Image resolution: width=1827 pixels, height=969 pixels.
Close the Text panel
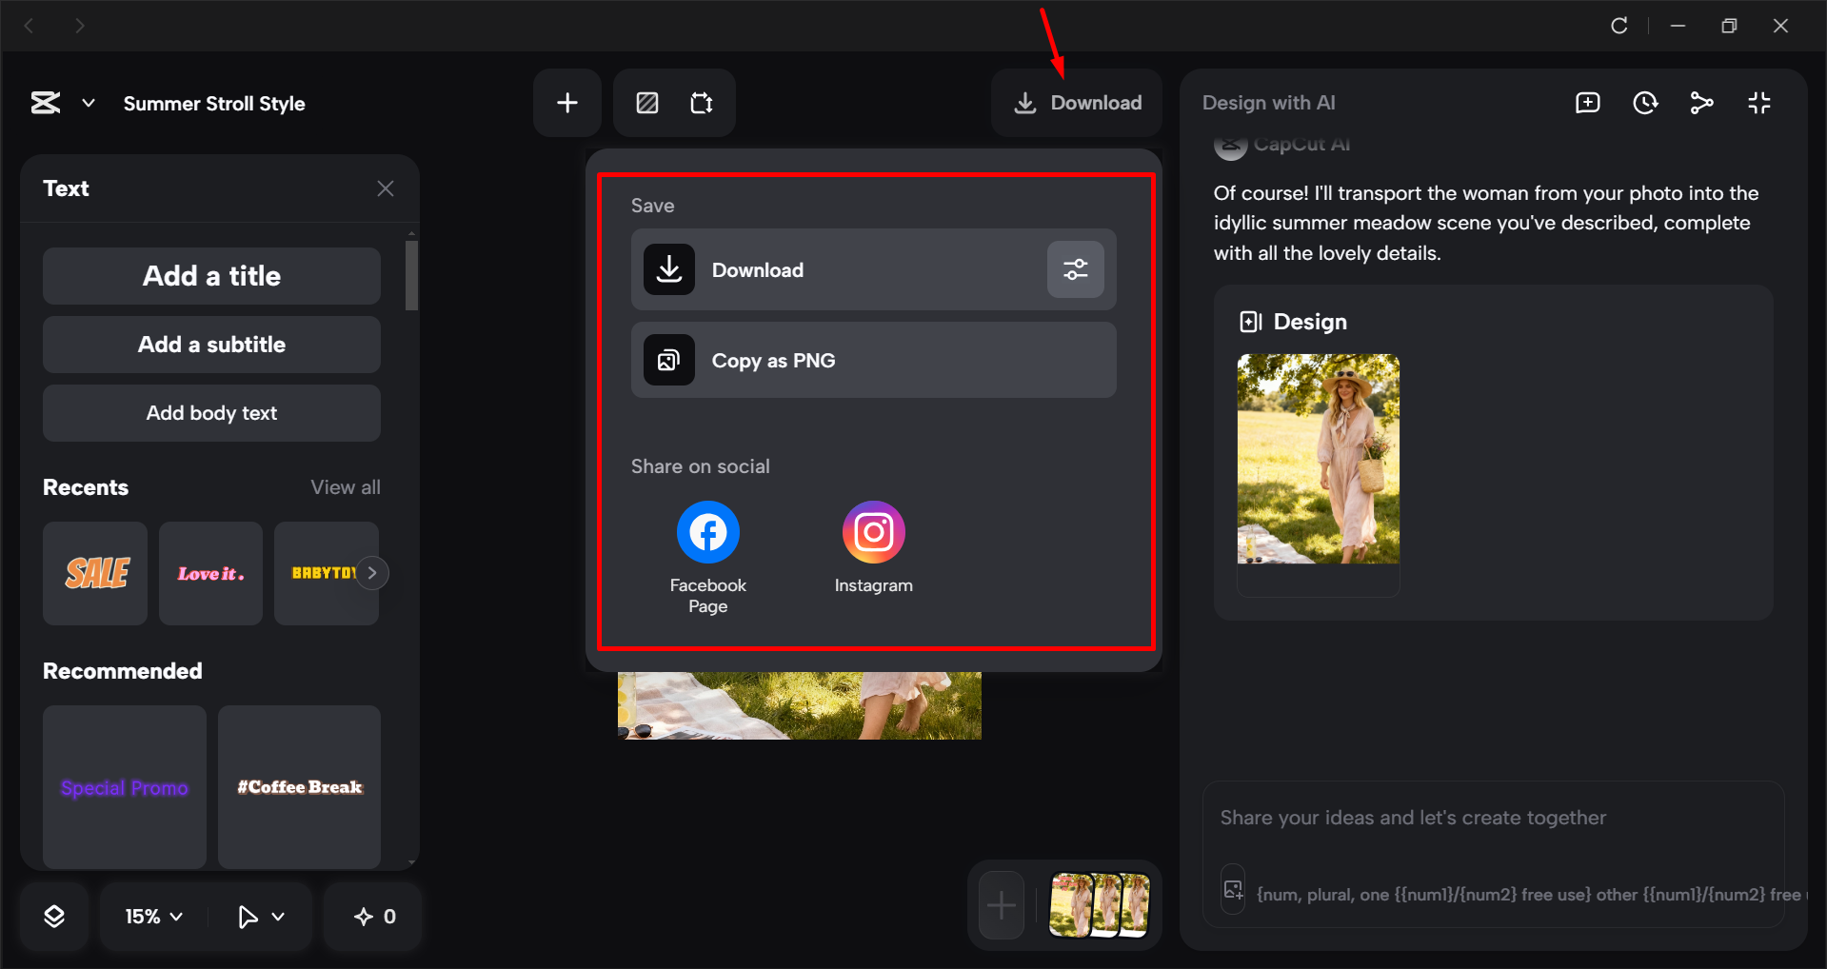[385, 188]
